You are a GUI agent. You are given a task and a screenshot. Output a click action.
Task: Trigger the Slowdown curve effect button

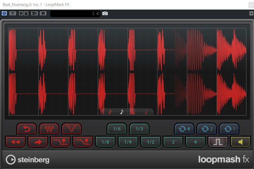pyautogui.click(x=71, y=129)
